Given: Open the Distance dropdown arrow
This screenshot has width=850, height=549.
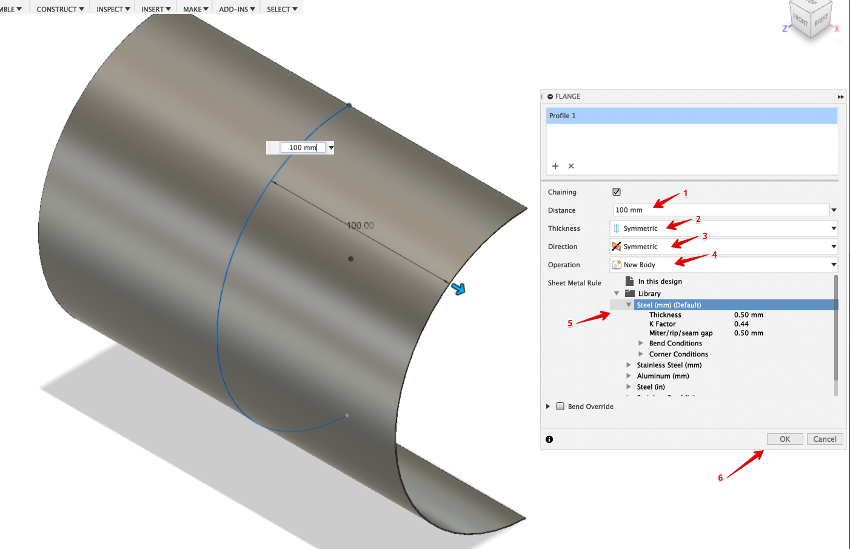Looking at the screenshot, I should click(x=834, y=210).
